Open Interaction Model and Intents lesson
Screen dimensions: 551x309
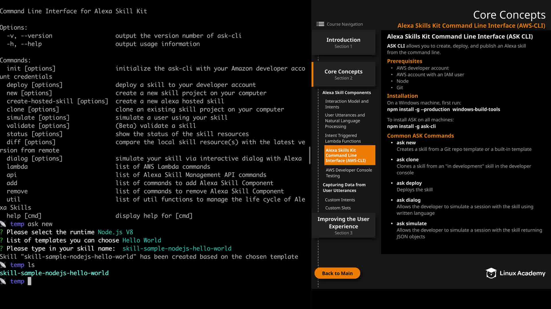pyautogui.click(x=346, y=104)
